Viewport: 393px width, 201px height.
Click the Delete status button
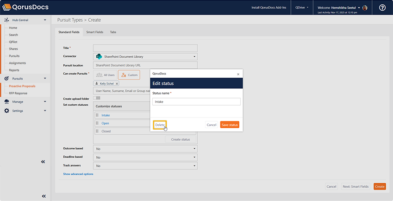(160, 125)
